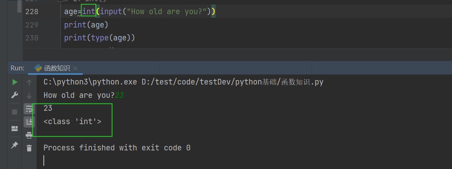Toggle Soft-Wrap in the console

point(29,108)
